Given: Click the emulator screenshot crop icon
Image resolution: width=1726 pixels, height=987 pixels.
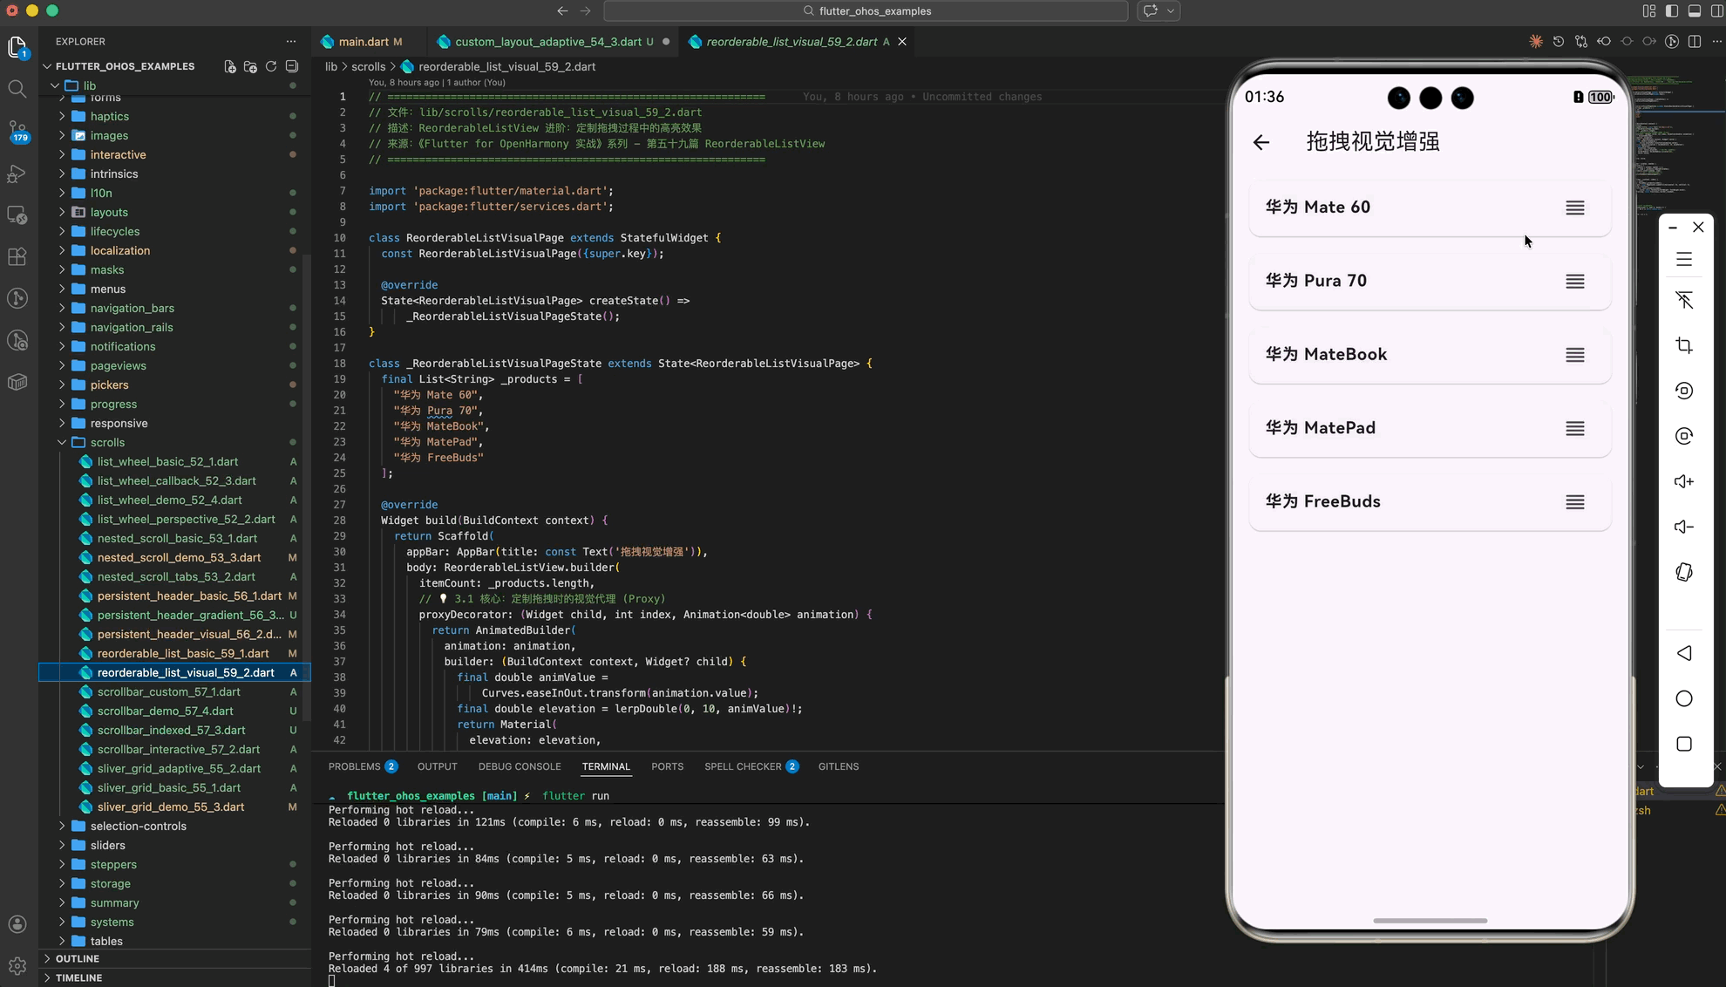Looking at the screenshot, I should pos(1684,345).
